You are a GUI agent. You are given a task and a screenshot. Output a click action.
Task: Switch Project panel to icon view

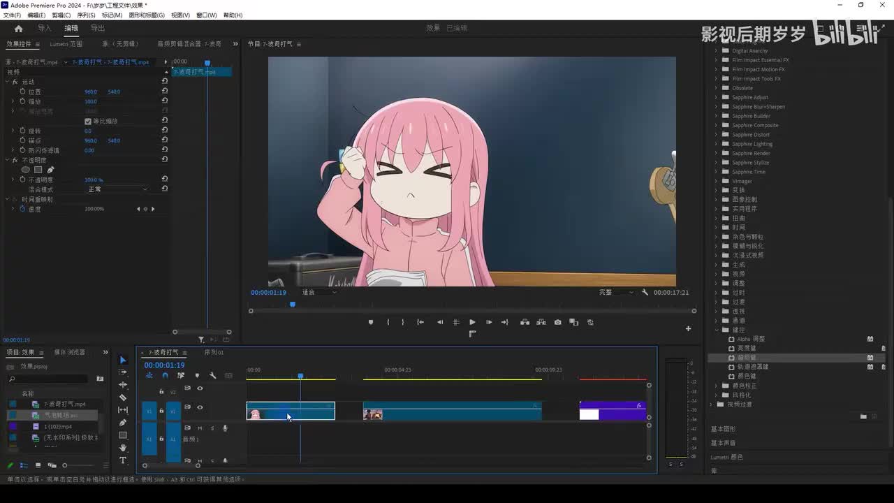[x=38, y=465]
